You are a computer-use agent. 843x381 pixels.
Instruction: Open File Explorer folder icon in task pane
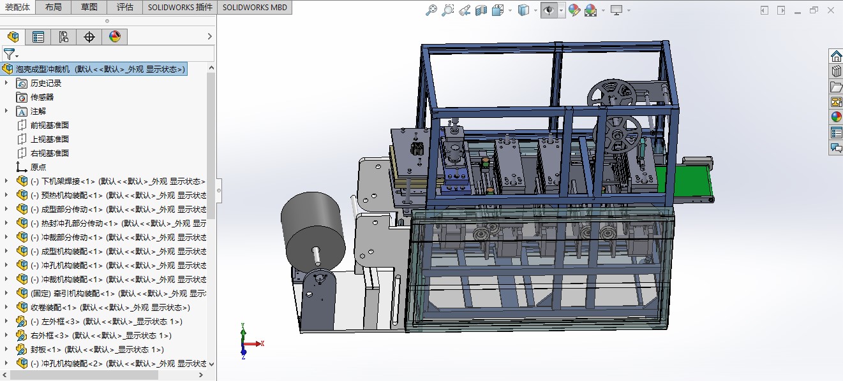836,87
